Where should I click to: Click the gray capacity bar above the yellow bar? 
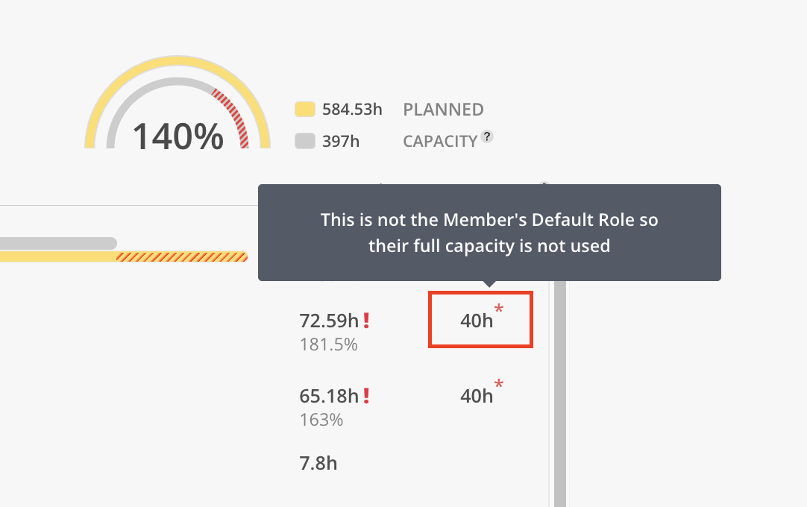(x=58, y=243)
